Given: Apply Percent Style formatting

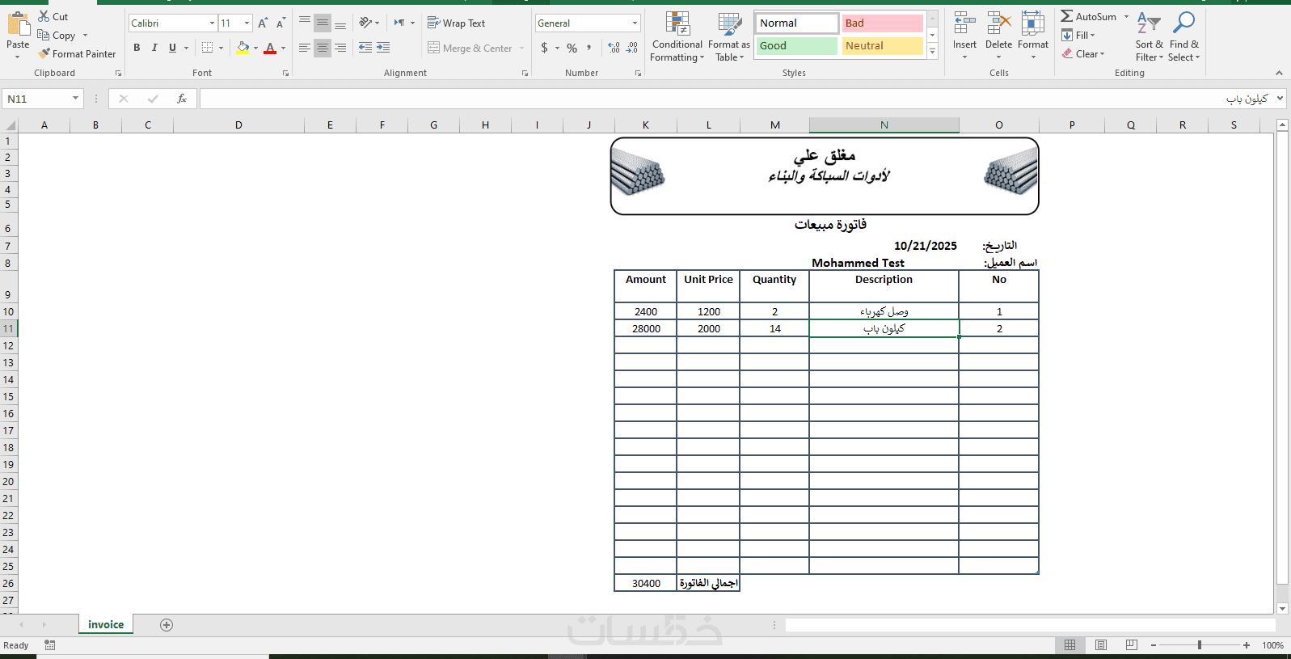Looking at the screenshot, I should pyautogui.click(x=572, y=48).
